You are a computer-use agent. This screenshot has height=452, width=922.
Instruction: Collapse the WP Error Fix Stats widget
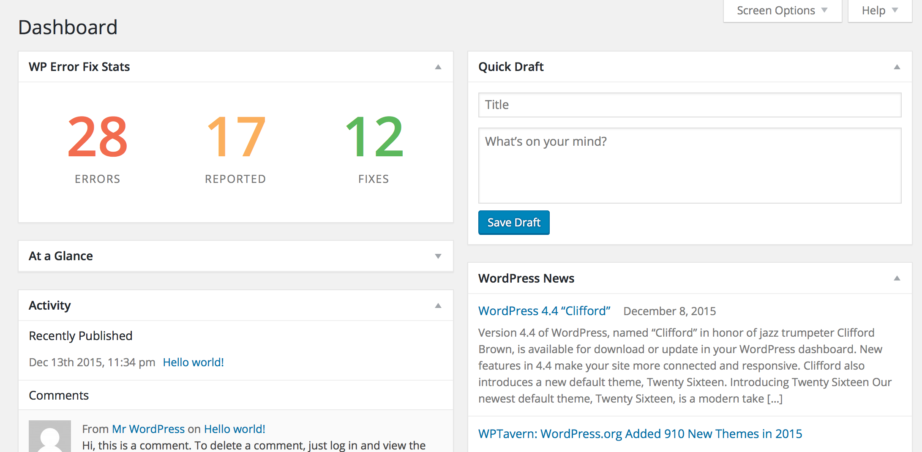point(438,67)
